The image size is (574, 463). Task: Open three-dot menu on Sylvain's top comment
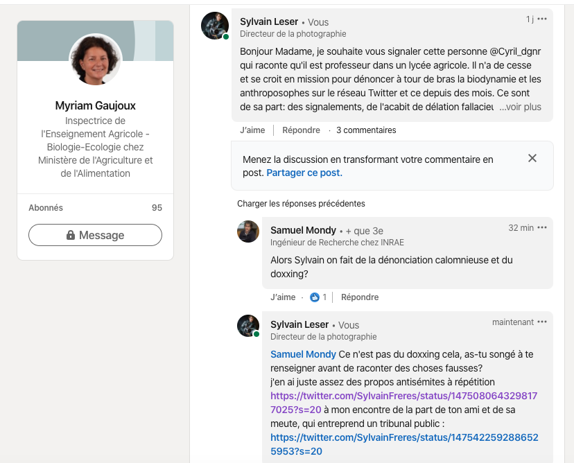pos(542,19)
